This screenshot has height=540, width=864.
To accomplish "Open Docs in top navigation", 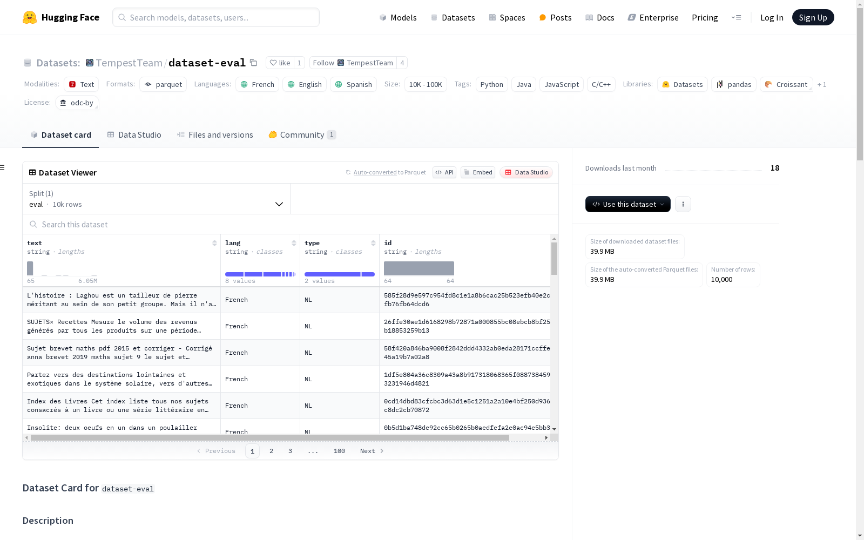I will [x=600, y=17].
